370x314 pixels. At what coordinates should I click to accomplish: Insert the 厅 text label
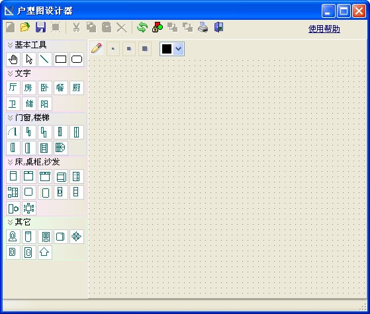[x=13, y=88]
